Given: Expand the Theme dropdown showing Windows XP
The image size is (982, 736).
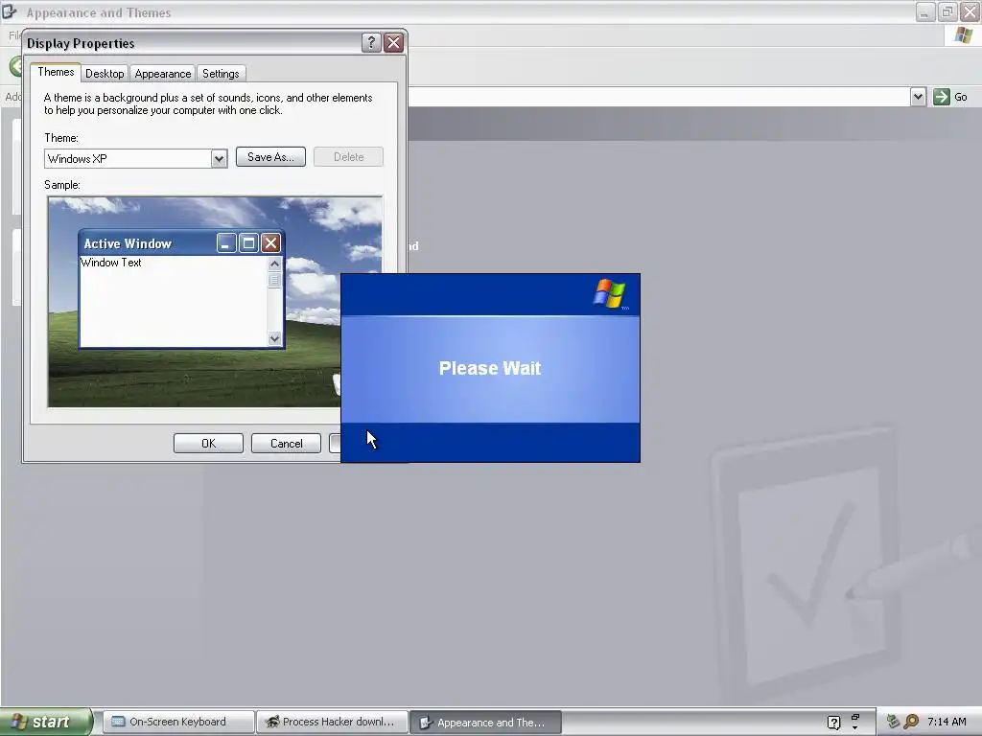Looking at the screenshot, I should click(219, 159).
